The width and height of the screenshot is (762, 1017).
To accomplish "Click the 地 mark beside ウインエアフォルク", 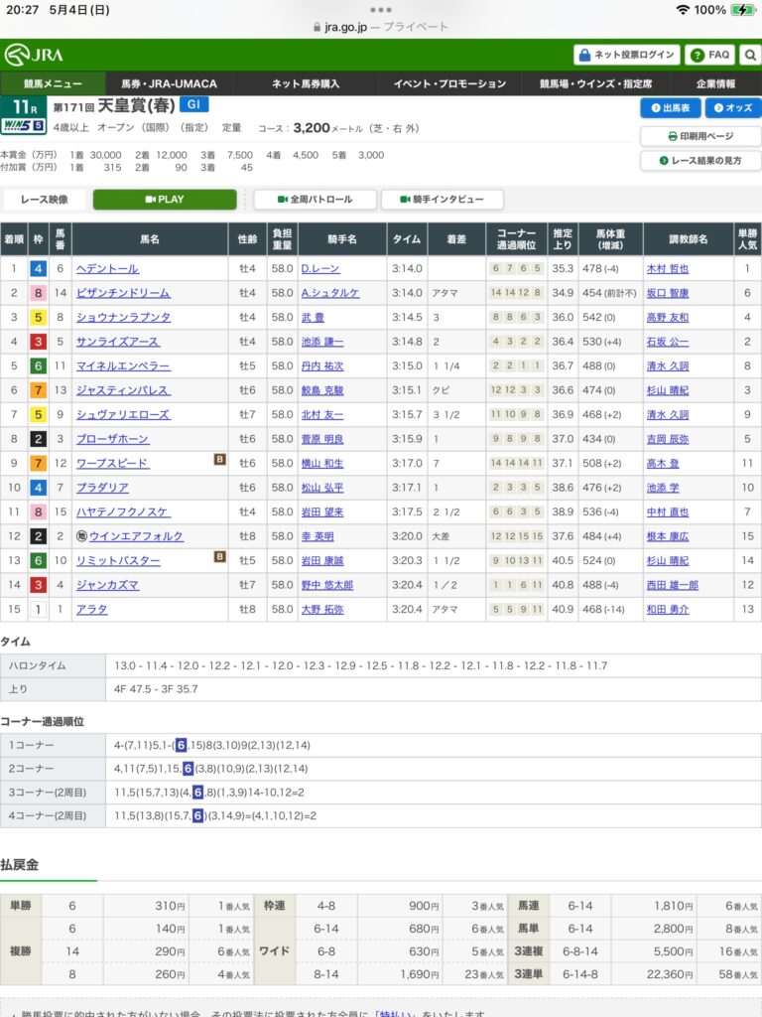I will point(81,536).
